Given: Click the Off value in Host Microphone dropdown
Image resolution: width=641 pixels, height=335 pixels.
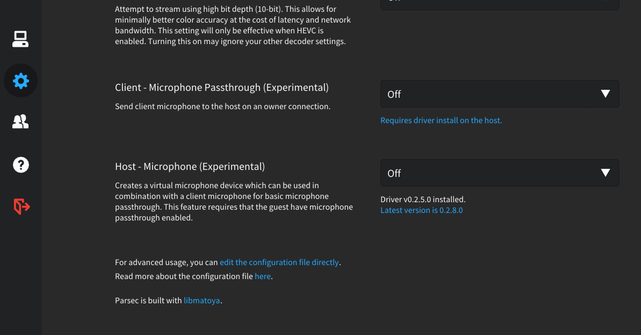Looking at the screenshot, I should click(x=393, y=173).
